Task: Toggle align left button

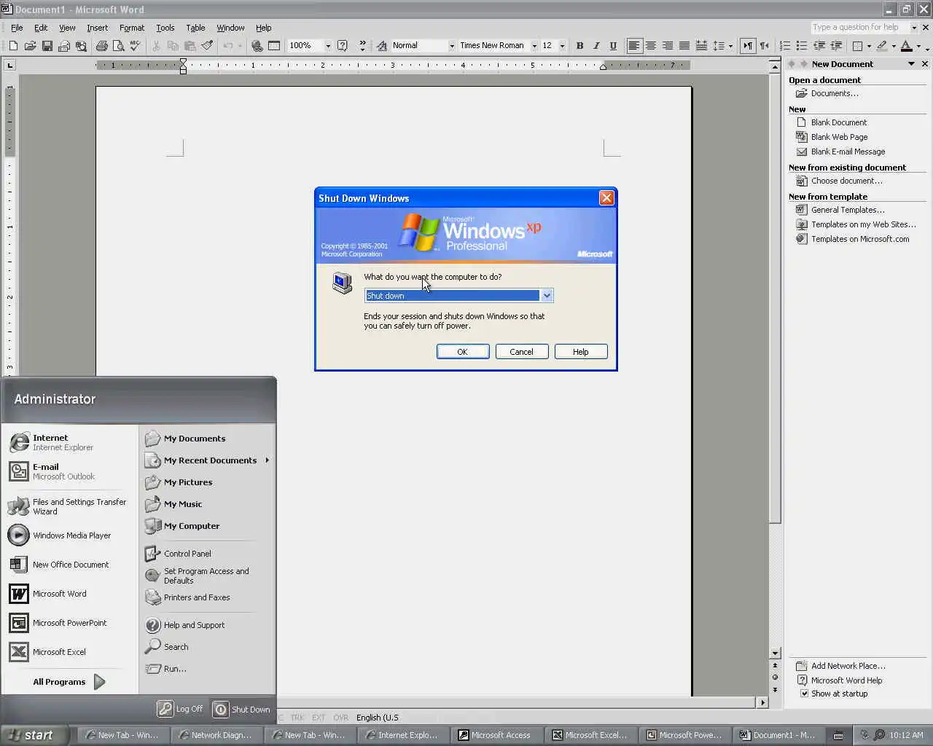Action: 634,45
